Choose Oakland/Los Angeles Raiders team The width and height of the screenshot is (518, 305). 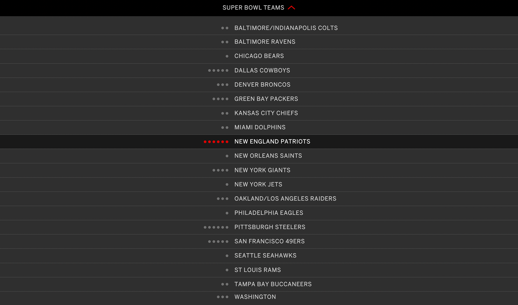pyautogui.click(x=285, y=199)
